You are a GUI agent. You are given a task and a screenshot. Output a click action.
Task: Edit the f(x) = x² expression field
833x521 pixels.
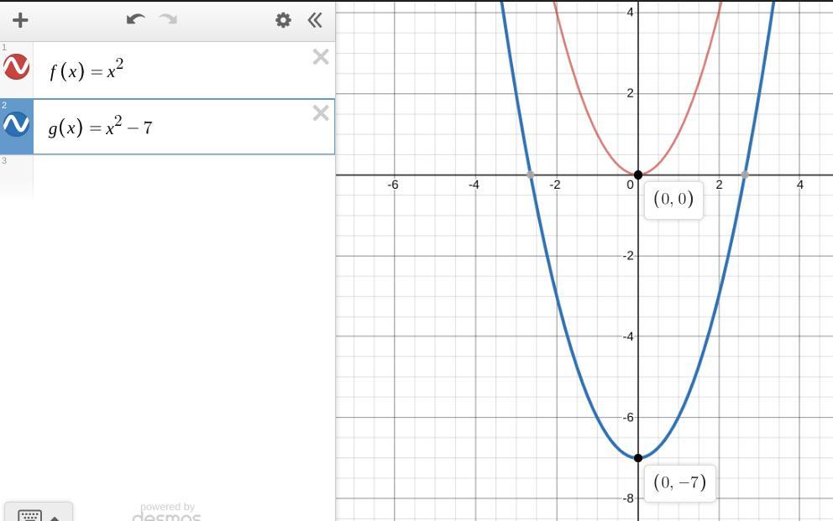183,70
